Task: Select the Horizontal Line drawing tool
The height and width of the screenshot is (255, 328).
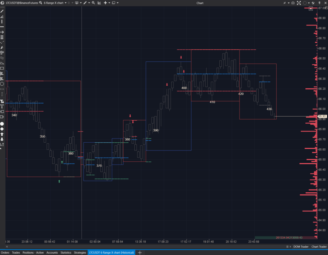Action: click(2, 27)
